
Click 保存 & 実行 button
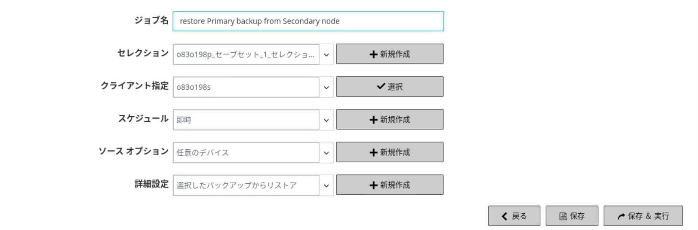643,216
